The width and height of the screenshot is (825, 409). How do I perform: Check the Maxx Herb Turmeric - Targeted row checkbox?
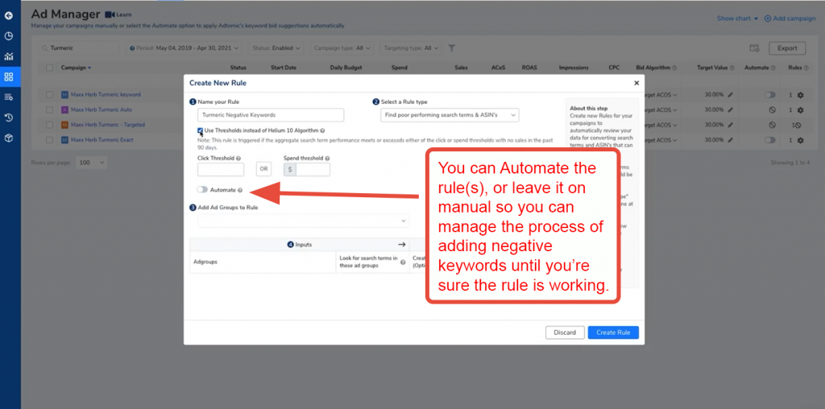tap(49, 125)
